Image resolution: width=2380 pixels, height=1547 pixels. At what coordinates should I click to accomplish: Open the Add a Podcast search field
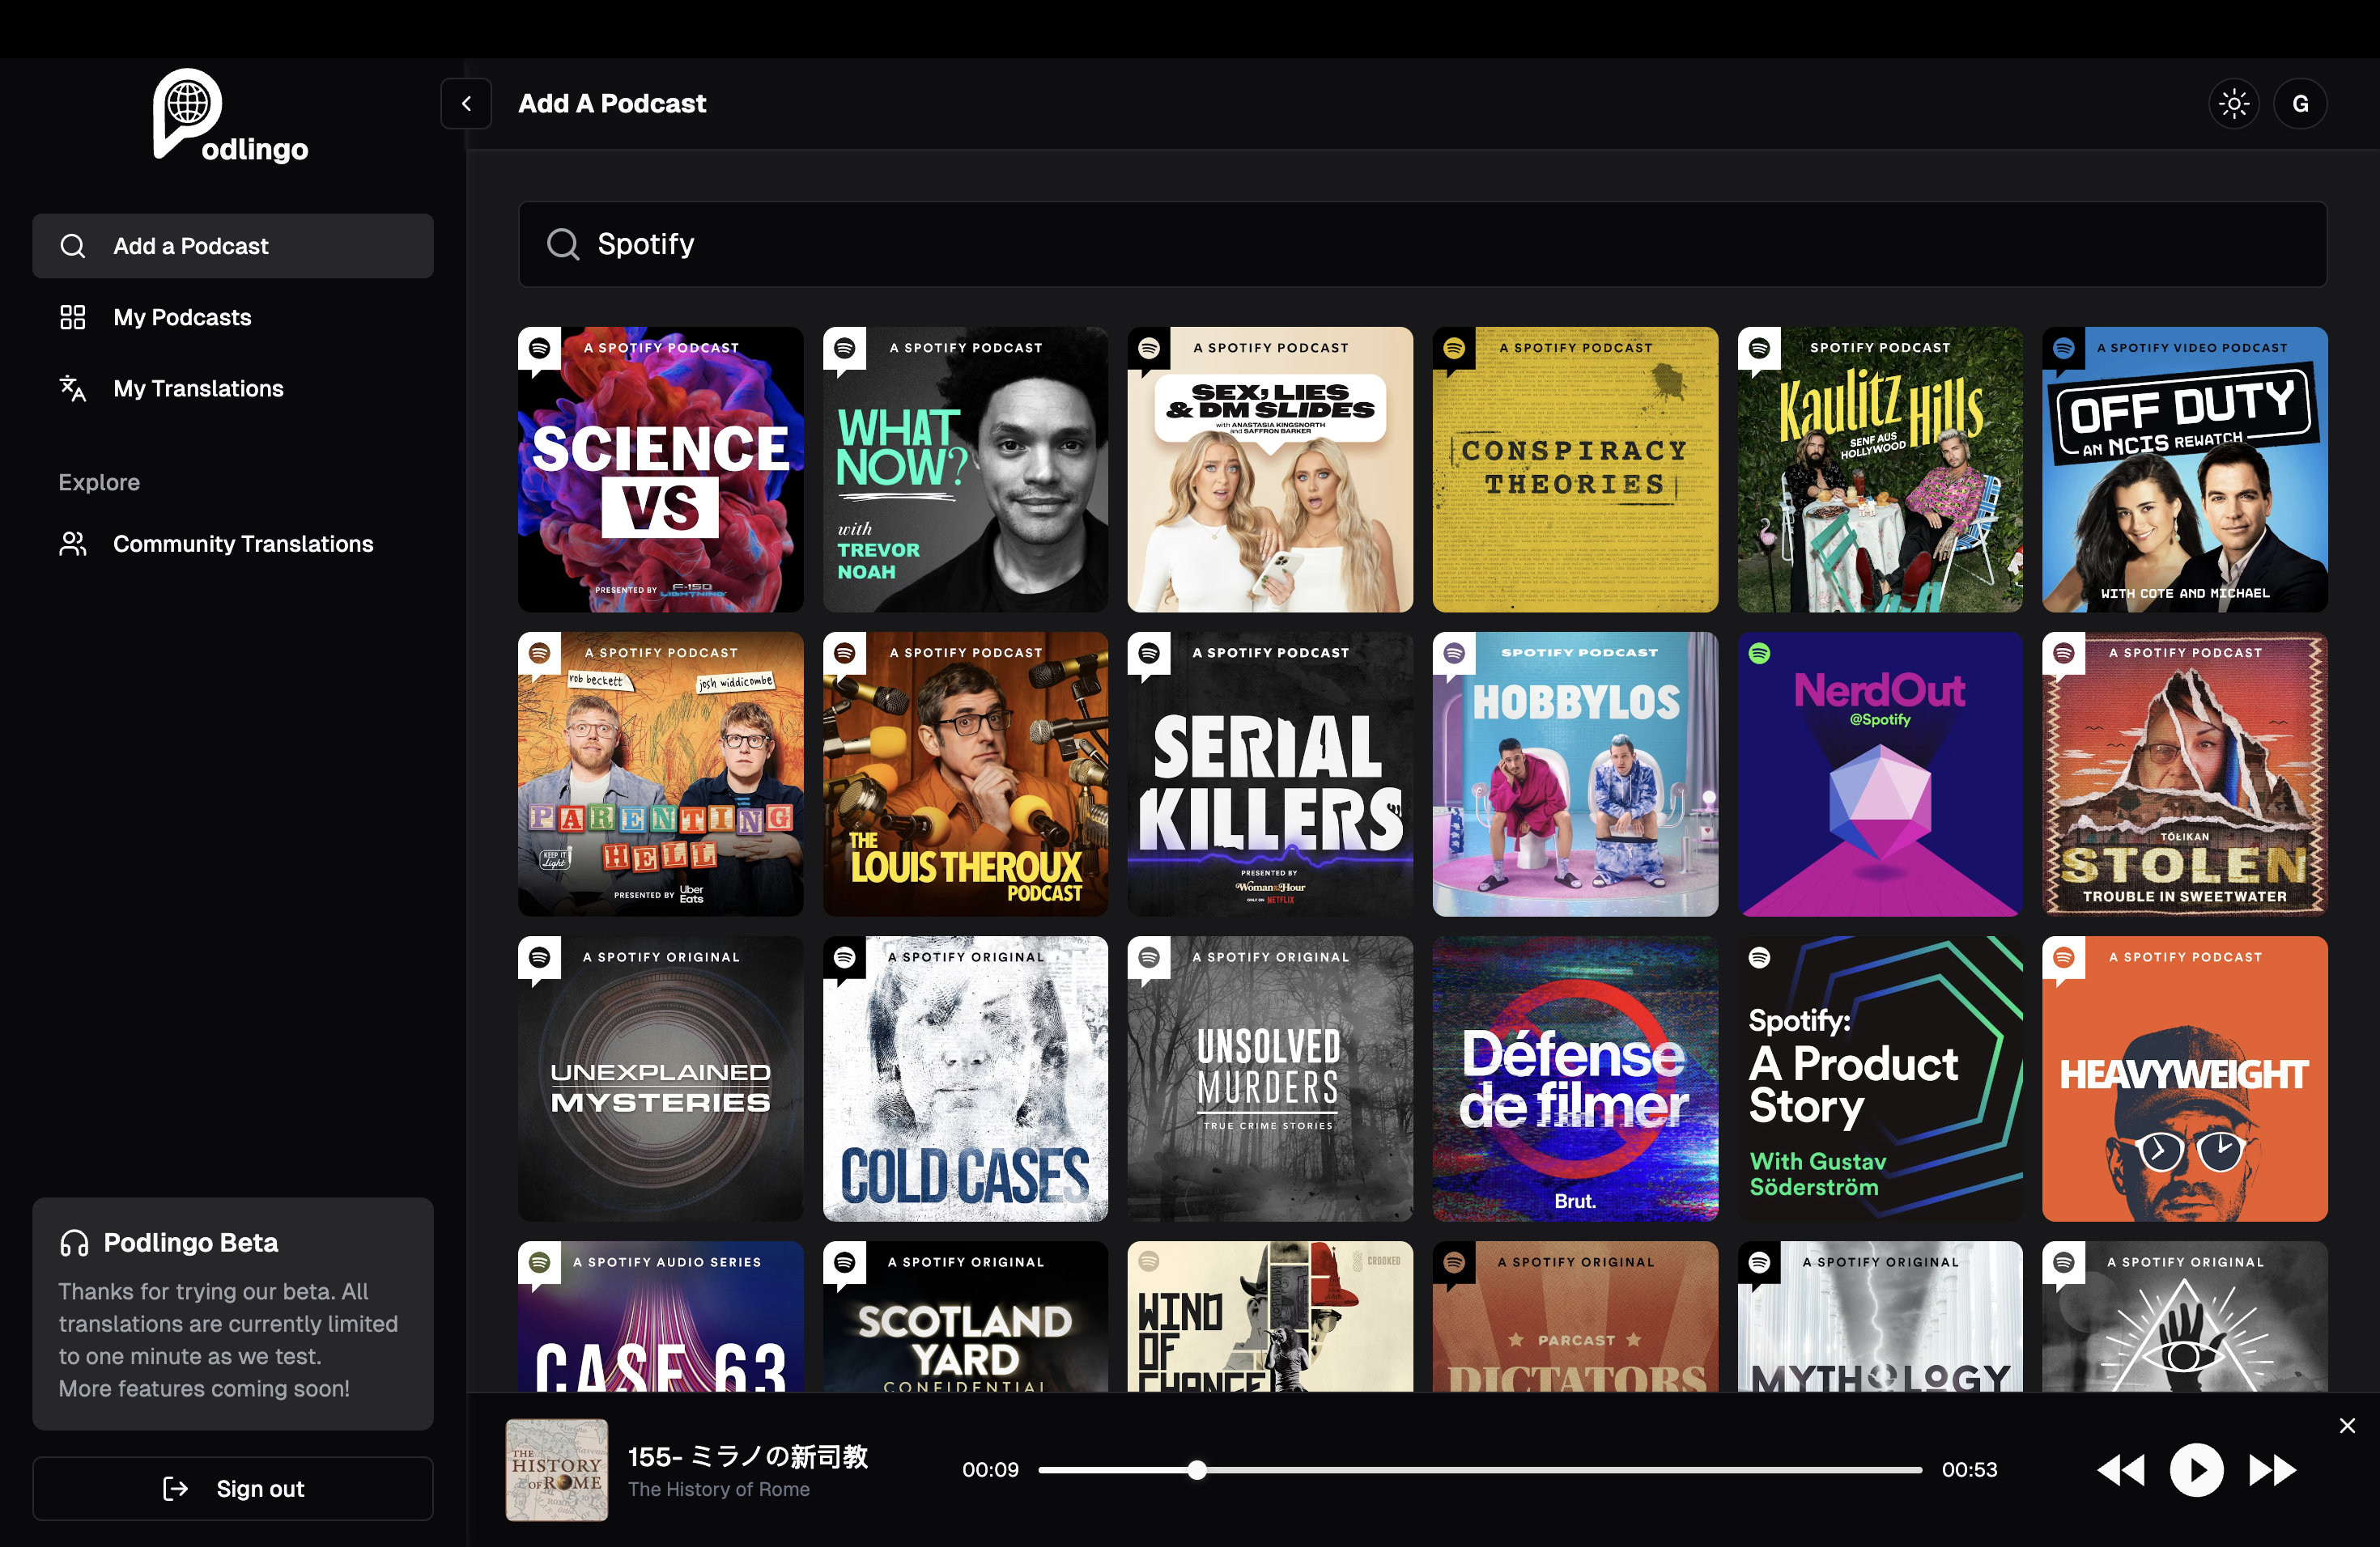(1422, 243)
